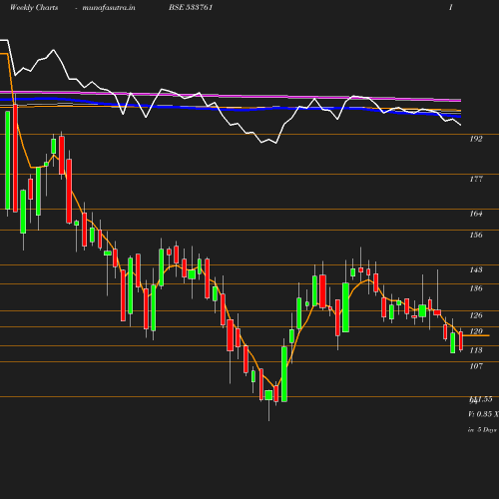Click the 'Weekly Charts' title text
The image size is (499, 499).
coord(34,7)
